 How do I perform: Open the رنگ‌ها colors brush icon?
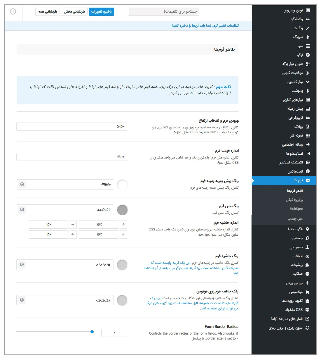coord(308,28)
